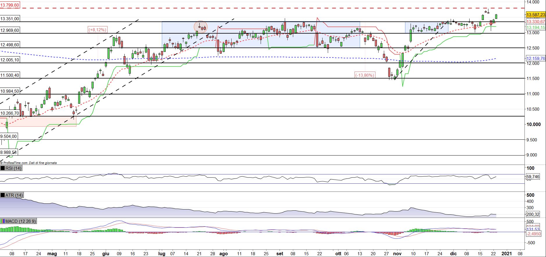Screen dimensions: 546x257
Task: Click the RSI value 59,746 tag
Action: [x=533, y=176]
